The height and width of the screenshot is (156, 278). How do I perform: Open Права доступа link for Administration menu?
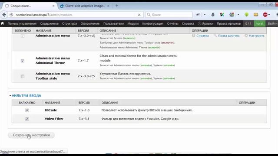pos(229,36)
